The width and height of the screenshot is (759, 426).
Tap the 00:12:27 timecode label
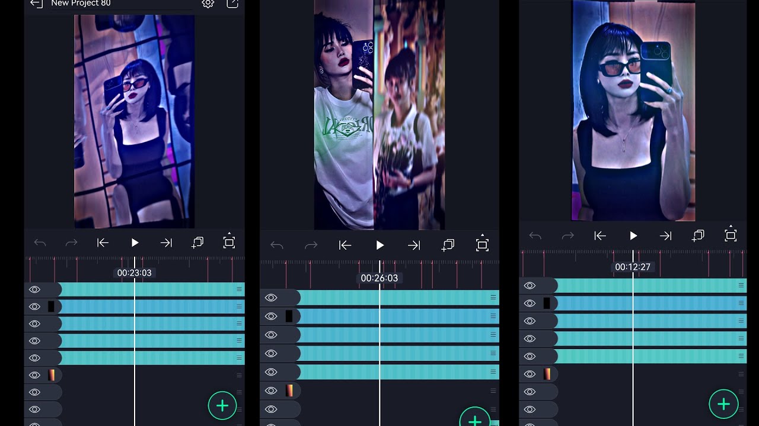coord(633,267)
